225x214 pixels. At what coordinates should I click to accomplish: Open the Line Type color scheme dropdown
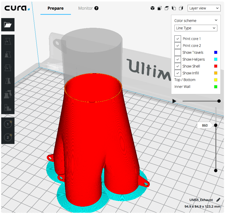(196, 28)
